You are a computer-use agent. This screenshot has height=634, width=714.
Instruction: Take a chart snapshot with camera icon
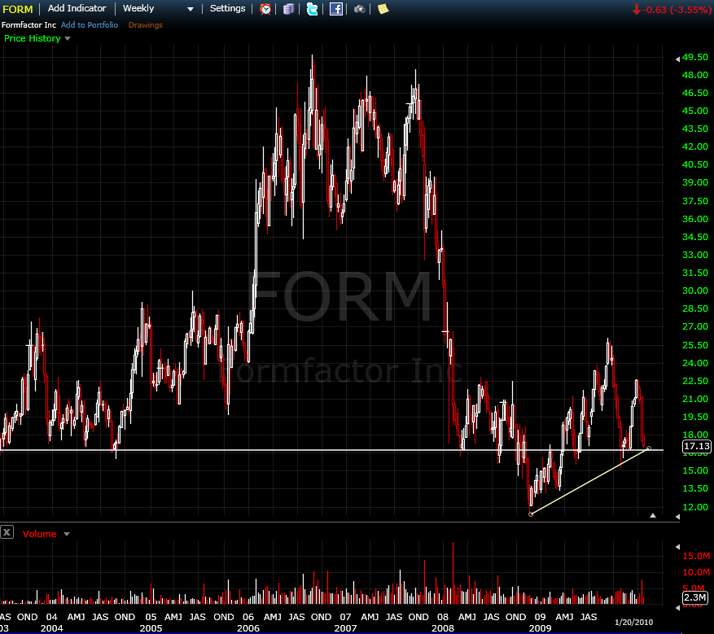pyautogui.click(x=360, y=9)
